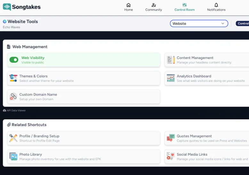
Task: Switch to Community tab label
Action: coord(154,10)
